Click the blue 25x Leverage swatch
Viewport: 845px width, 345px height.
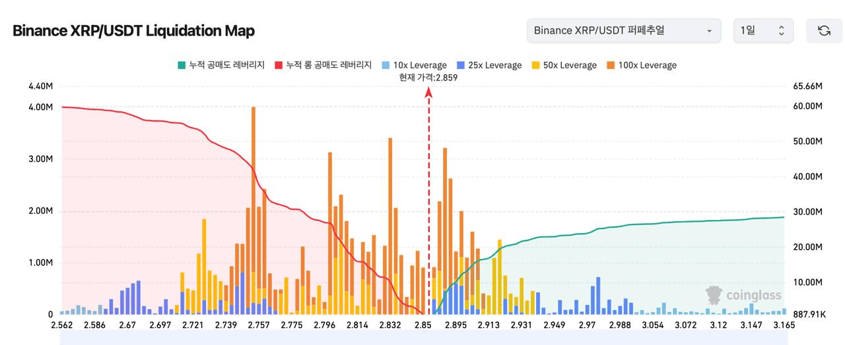[461, 65]
